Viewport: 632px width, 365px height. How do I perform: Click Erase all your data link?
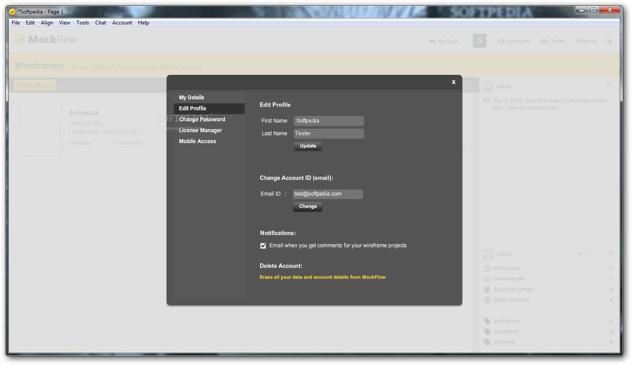pyautogui.click(x=322, y=277)
